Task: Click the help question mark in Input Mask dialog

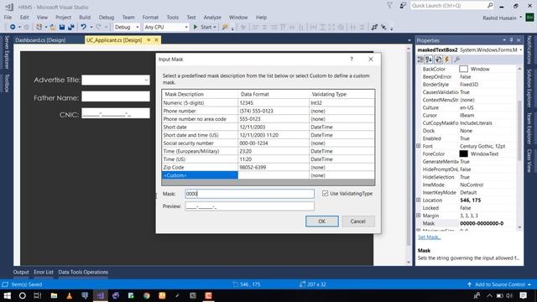Action: (x=352, y=59)
